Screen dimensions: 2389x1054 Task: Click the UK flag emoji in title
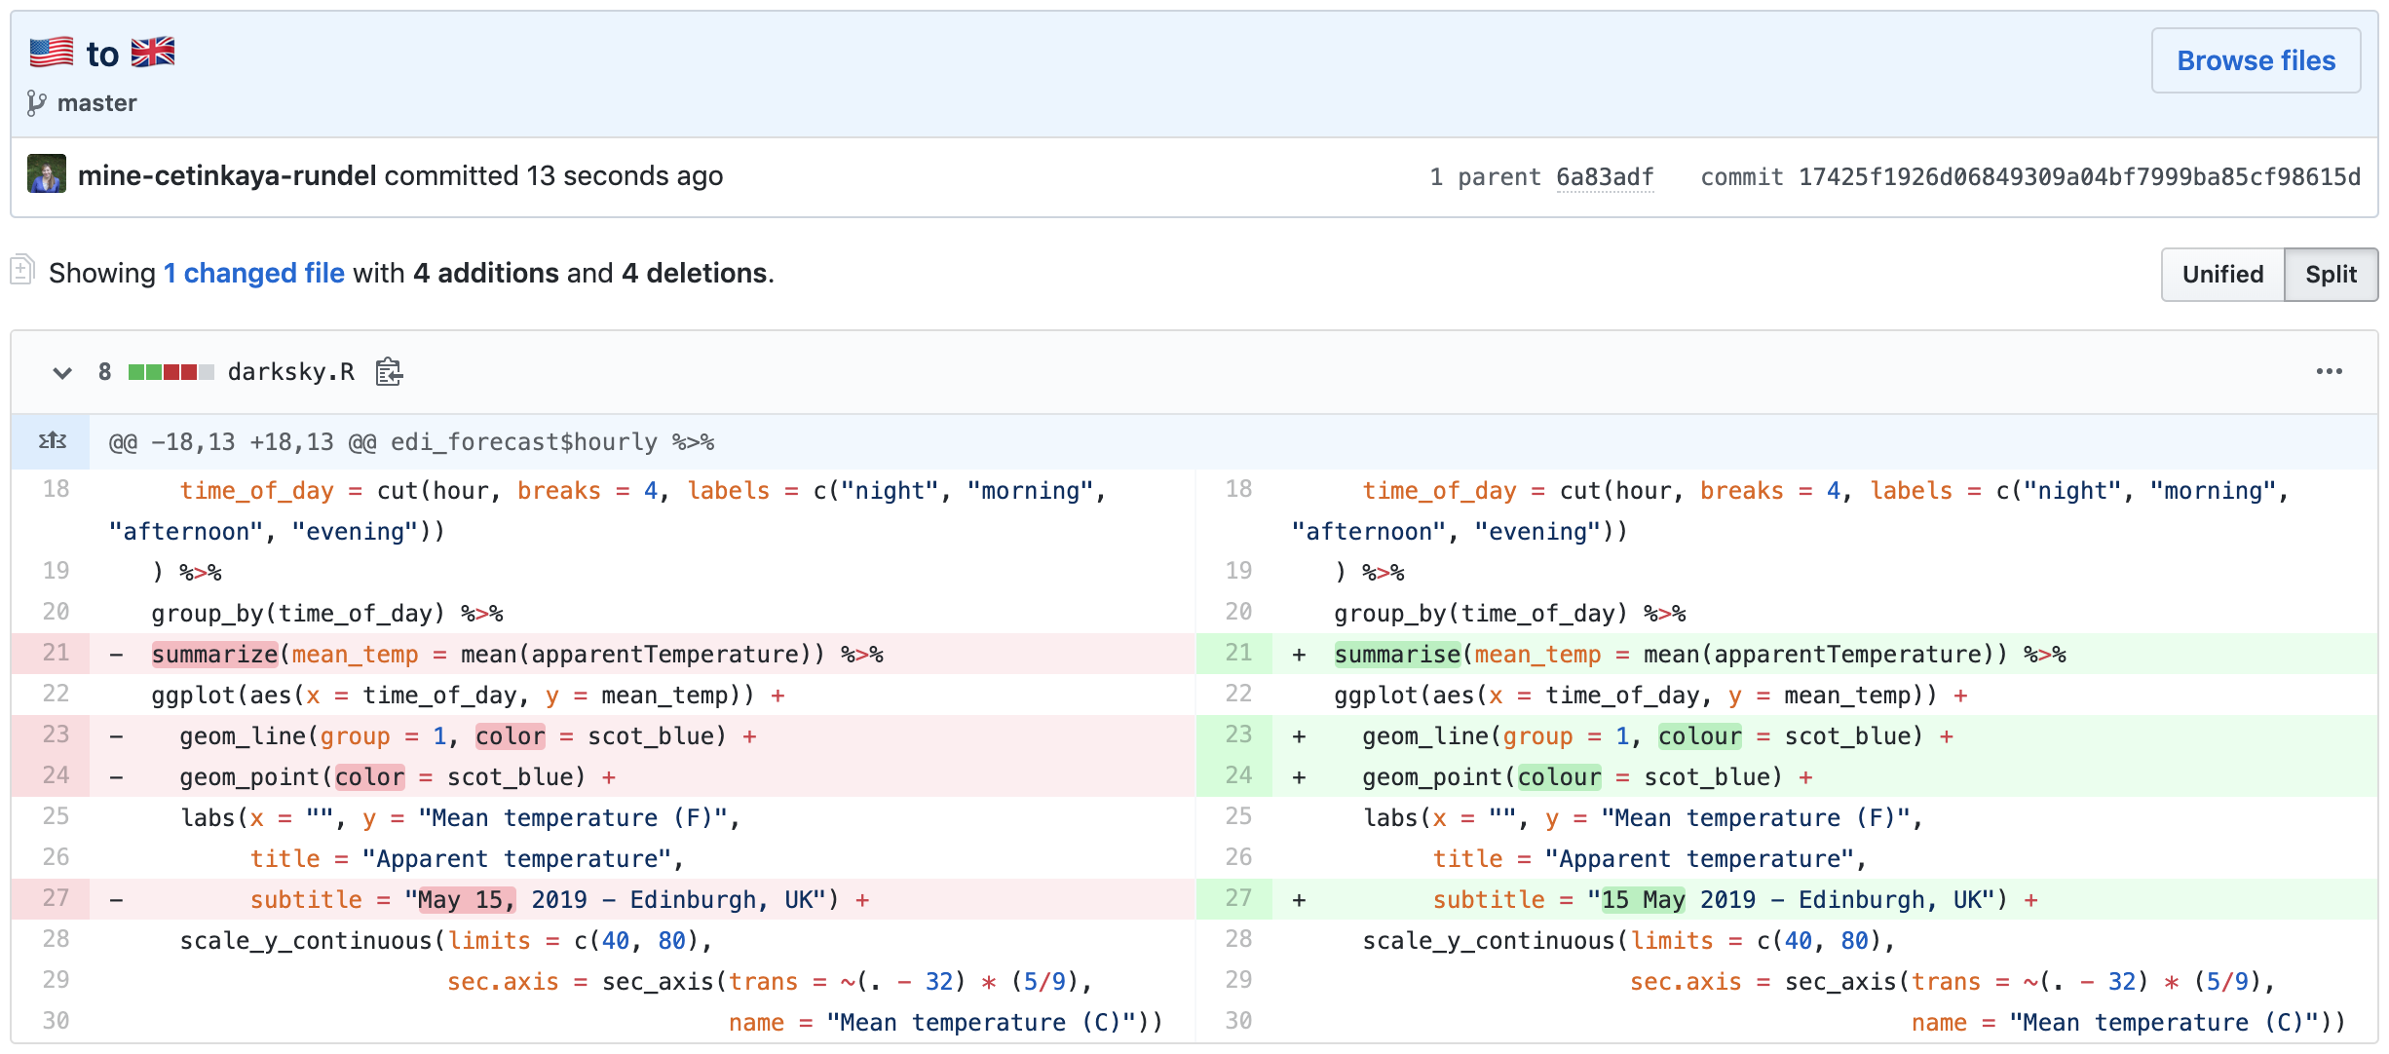153,53
